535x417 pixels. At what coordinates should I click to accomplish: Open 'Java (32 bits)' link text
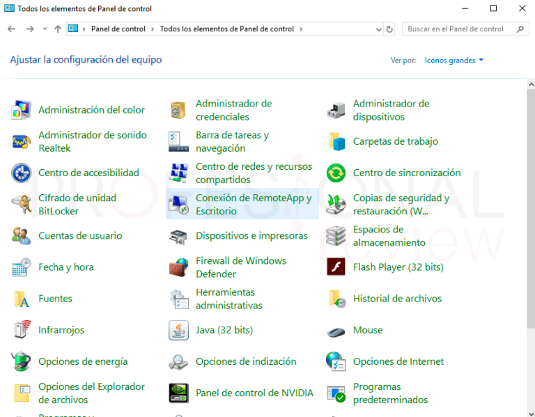coord(224,330)
